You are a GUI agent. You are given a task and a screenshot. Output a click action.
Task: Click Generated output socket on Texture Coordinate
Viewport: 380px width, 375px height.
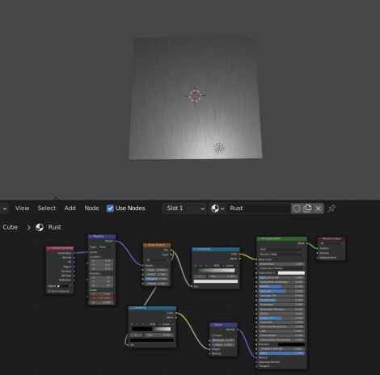tap(74, 253)
